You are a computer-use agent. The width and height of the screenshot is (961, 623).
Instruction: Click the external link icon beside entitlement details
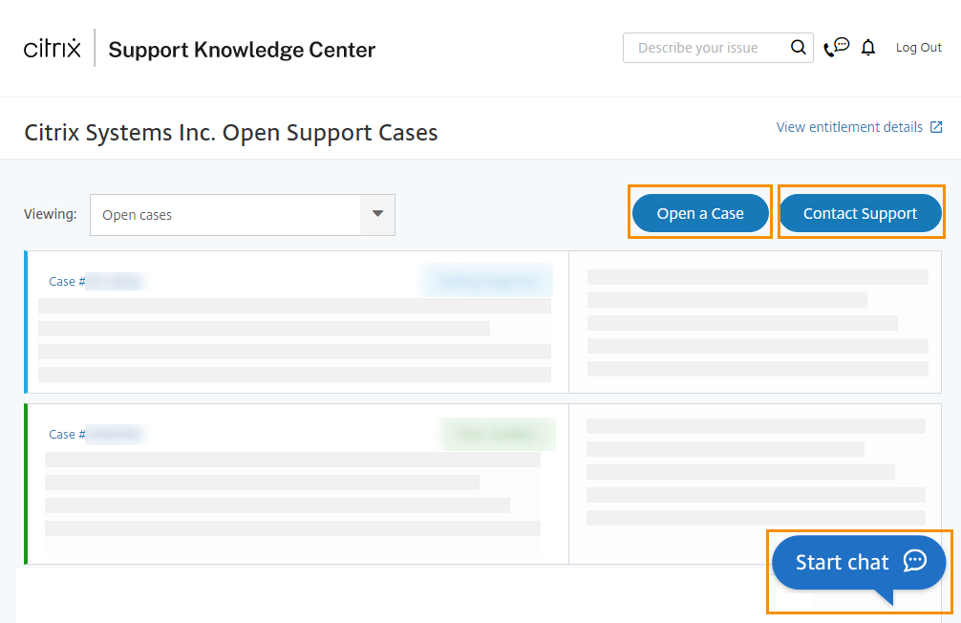(936, 127)
